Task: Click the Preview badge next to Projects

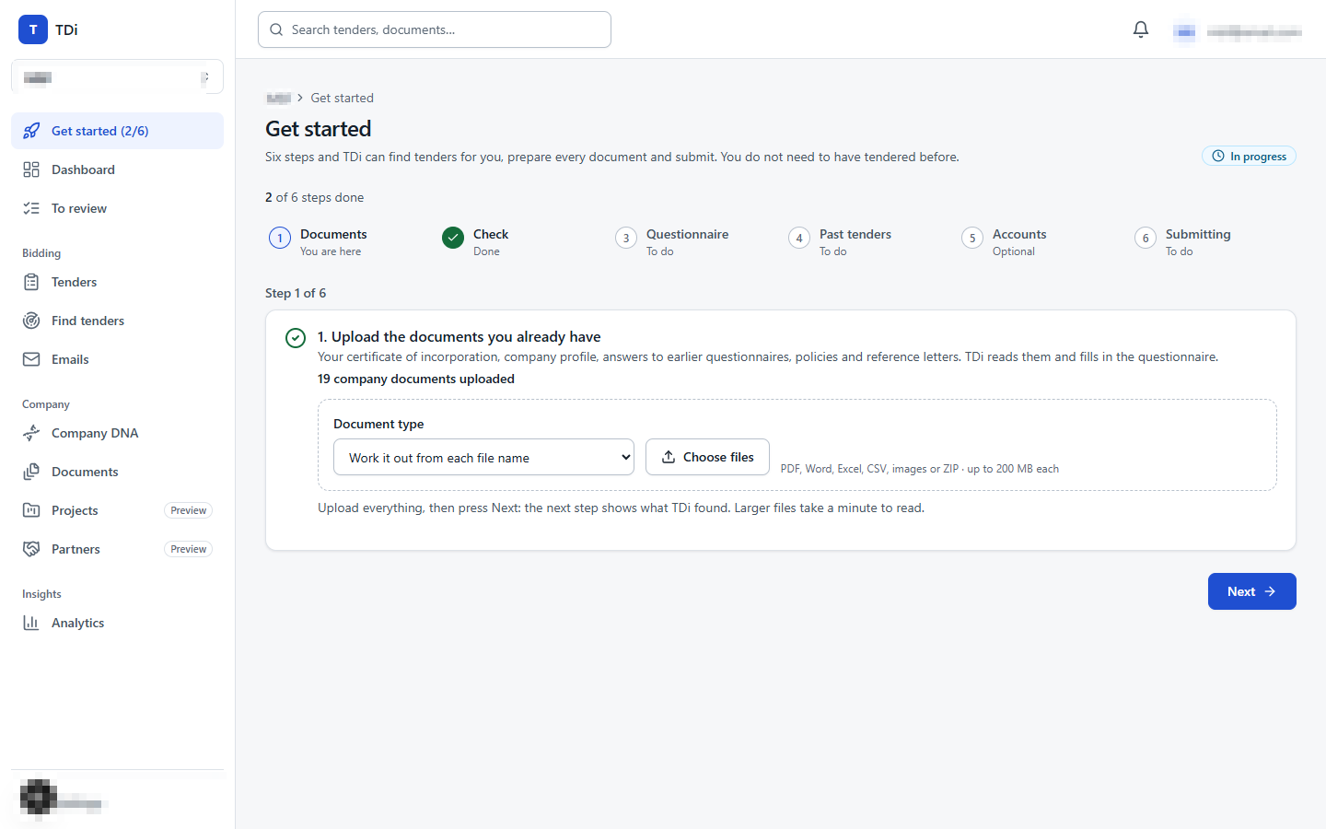Action: (188, 510)
